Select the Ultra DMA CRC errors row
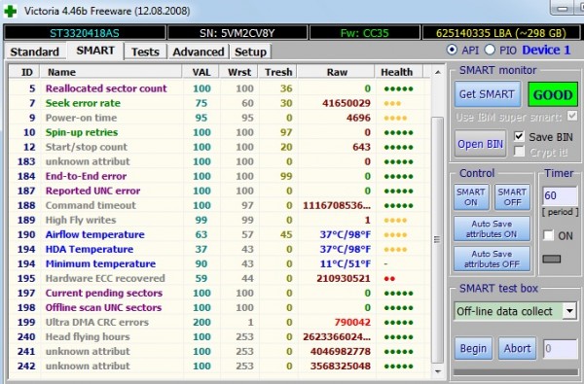Image resolution: width=584 pixels, height=384 pixels. coord(220,322)
